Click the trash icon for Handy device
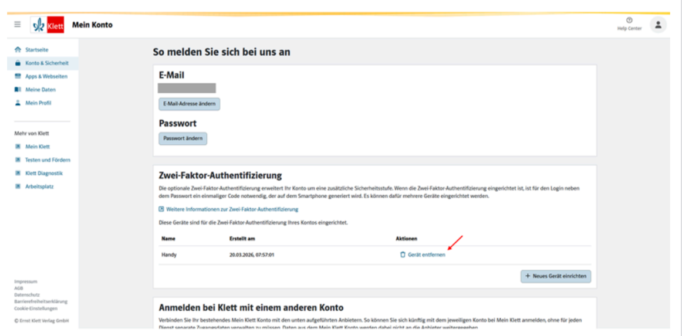The height and width of the screenshot is (336, 682). 403,254
